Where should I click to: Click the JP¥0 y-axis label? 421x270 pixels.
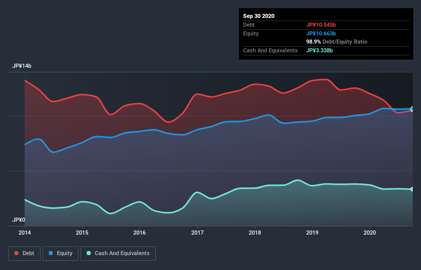(x=18, y=220)
